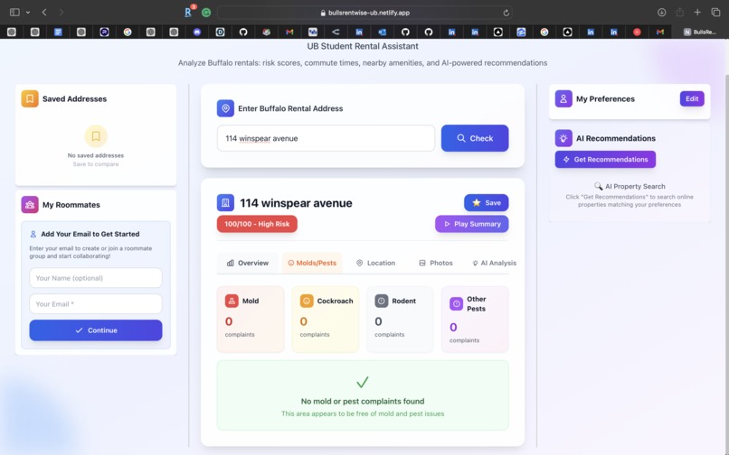This screenshot has width=729, height=455.
Task: Click the green checkmark icon
Action: [x=363, y=382]
